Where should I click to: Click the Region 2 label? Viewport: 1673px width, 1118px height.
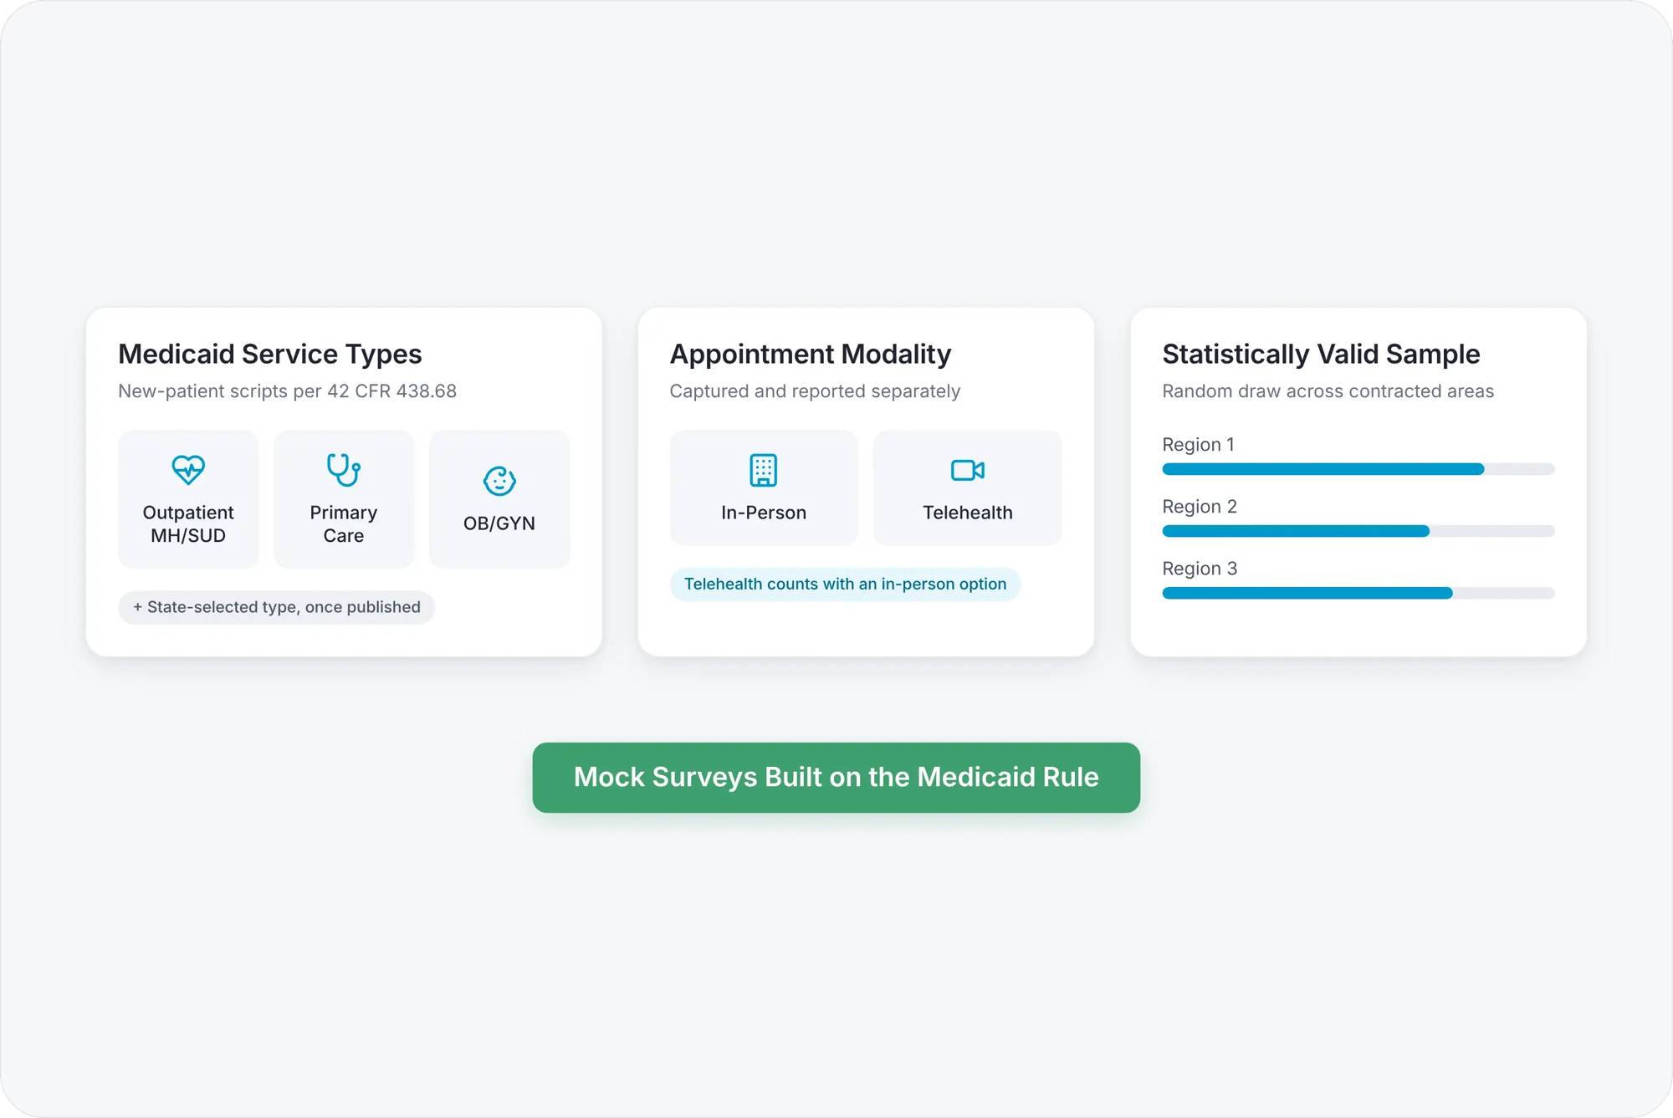click(1200, 507)
